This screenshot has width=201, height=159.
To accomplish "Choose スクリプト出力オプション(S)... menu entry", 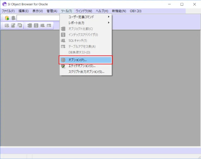I will point(86,72).
